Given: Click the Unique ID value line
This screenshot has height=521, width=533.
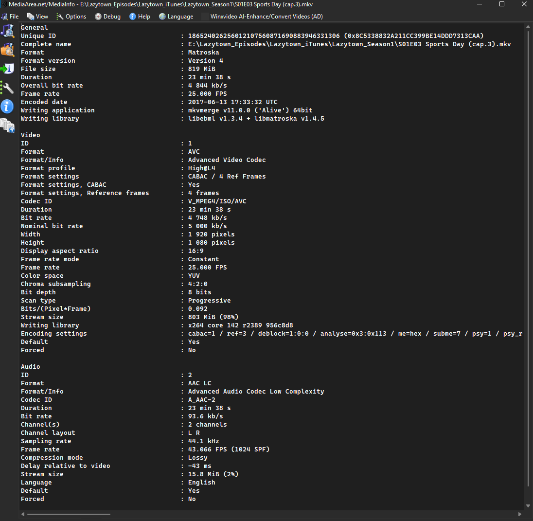Looking at the screenshot, I should pyautogui.click(x=336, y=36).
